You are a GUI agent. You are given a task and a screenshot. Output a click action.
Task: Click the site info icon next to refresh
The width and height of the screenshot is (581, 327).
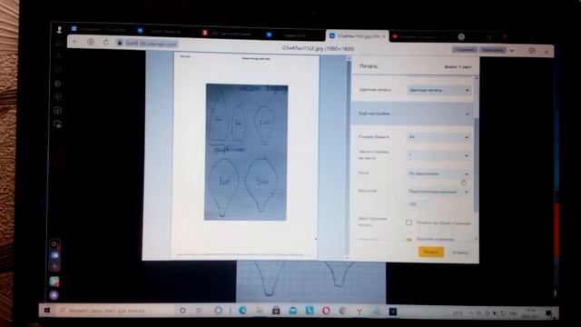91,42
